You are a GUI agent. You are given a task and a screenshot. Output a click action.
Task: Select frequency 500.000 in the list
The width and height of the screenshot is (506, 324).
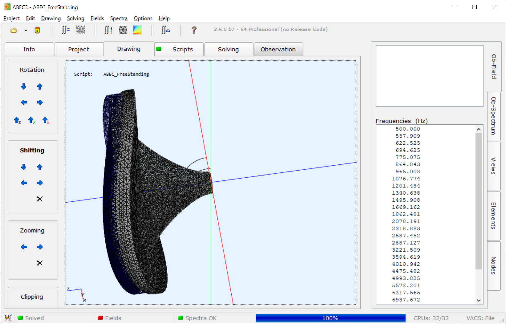(408, 129)
